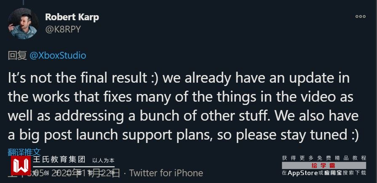The image size is (377, 183).
Task: Click the 王氏教育集团 watermark text
Action: coord(59,160)
